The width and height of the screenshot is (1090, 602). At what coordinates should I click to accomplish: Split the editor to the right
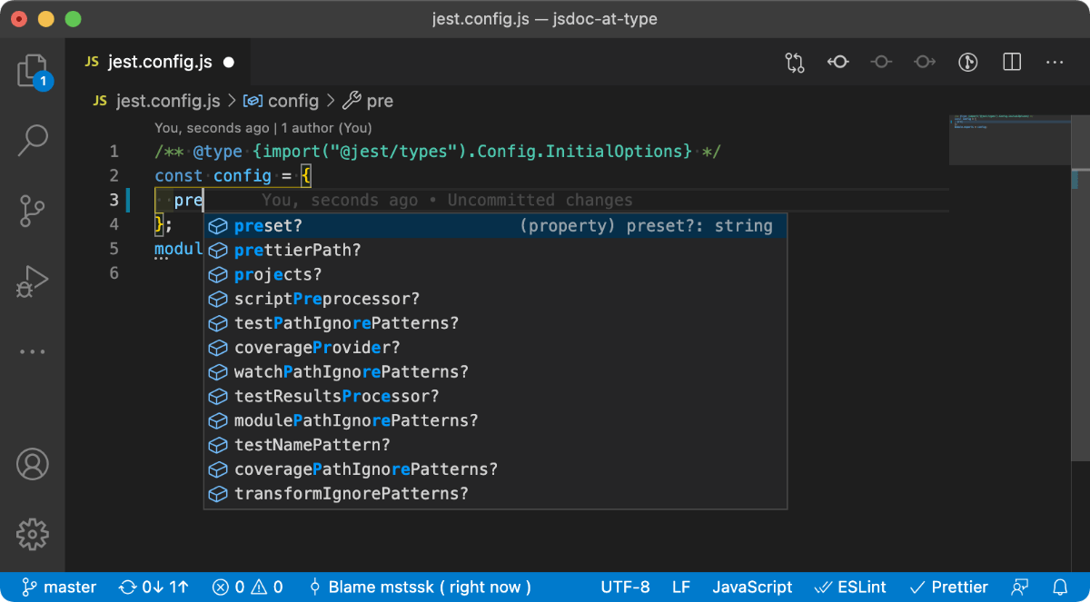1012,62
